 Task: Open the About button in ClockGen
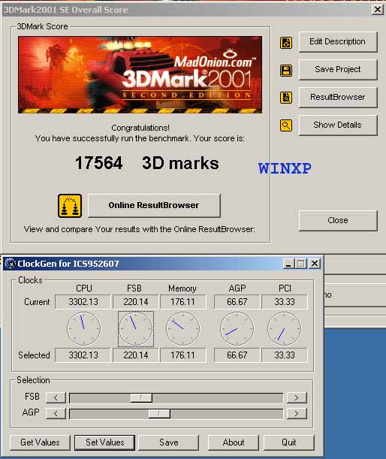(x=234, y=442)
